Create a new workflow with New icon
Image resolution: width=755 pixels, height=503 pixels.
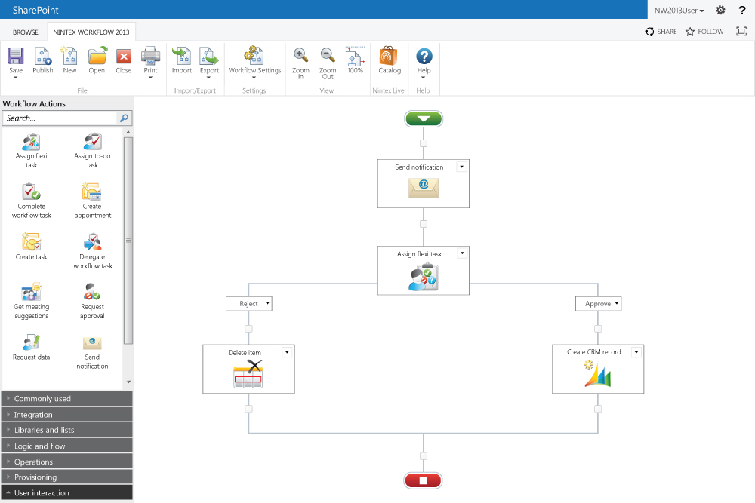[69, 56]
